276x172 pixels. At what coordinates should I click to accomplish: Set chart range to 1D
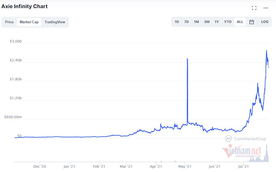tap(177, 22)
